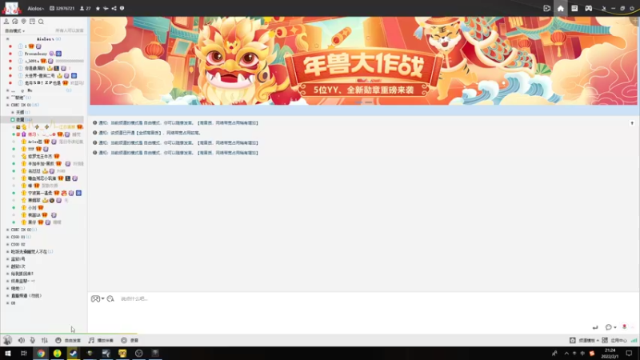Click the free speech mode button in bottom bar
This screenshot has width=640, height=360.
68,341
